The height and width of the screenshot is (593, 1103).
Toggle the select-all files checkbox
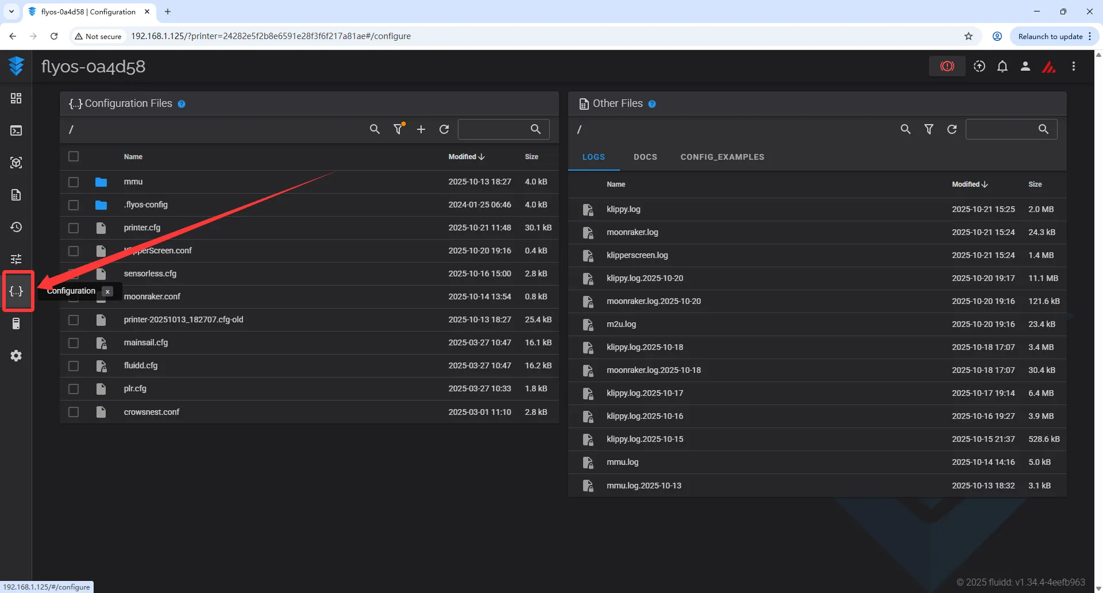pos(74,156)
